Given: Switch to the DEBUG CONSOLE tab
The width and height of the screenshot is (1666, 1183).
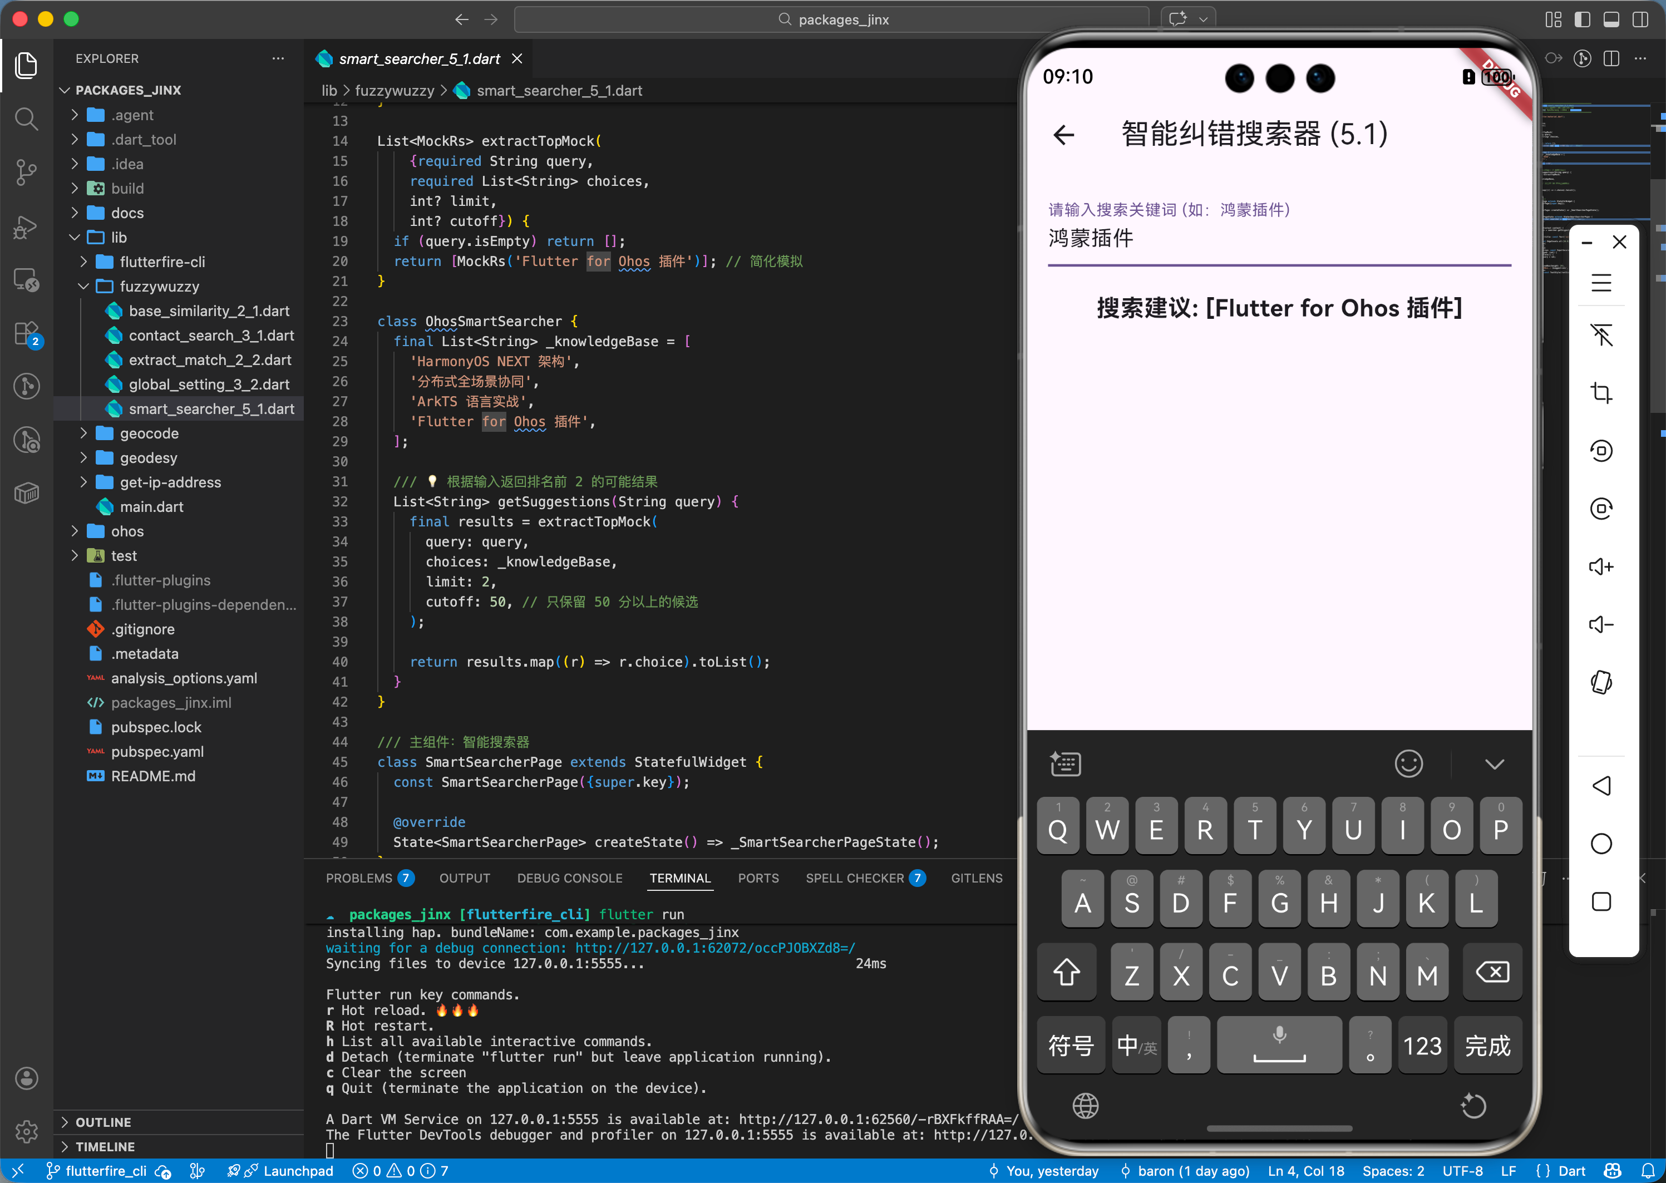Looking at the screenshot, I should click(x=570, y=879).
